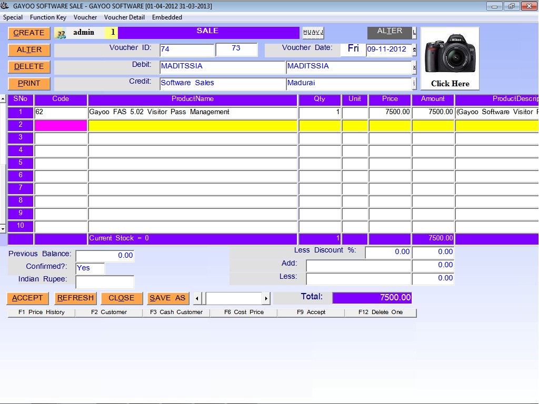The height and width of the screenshot is (404, 539).
Task: Click the ProductName column header
Action: (x=193, y=99)
